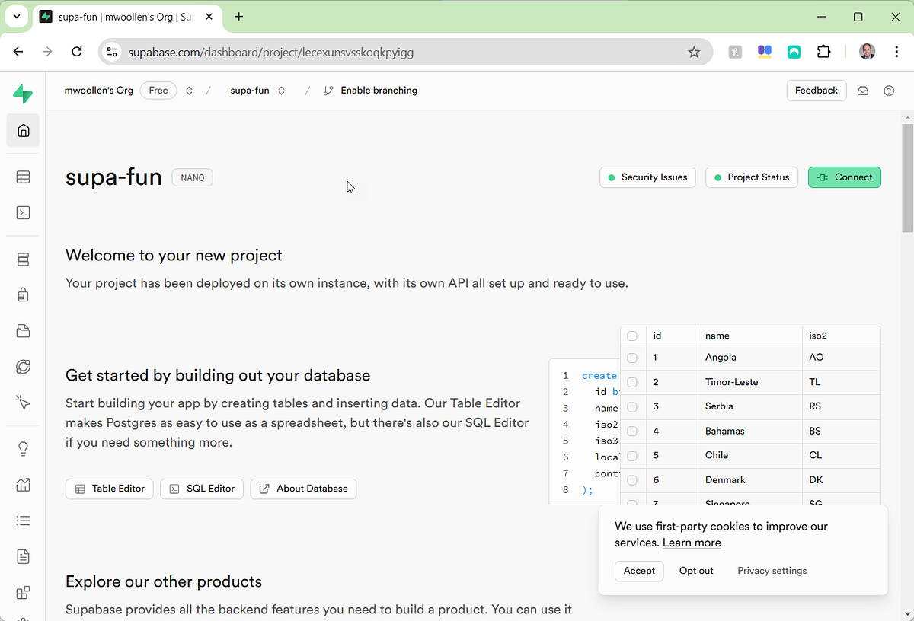Open the Table Editor from the sidebar

point(23,177)
